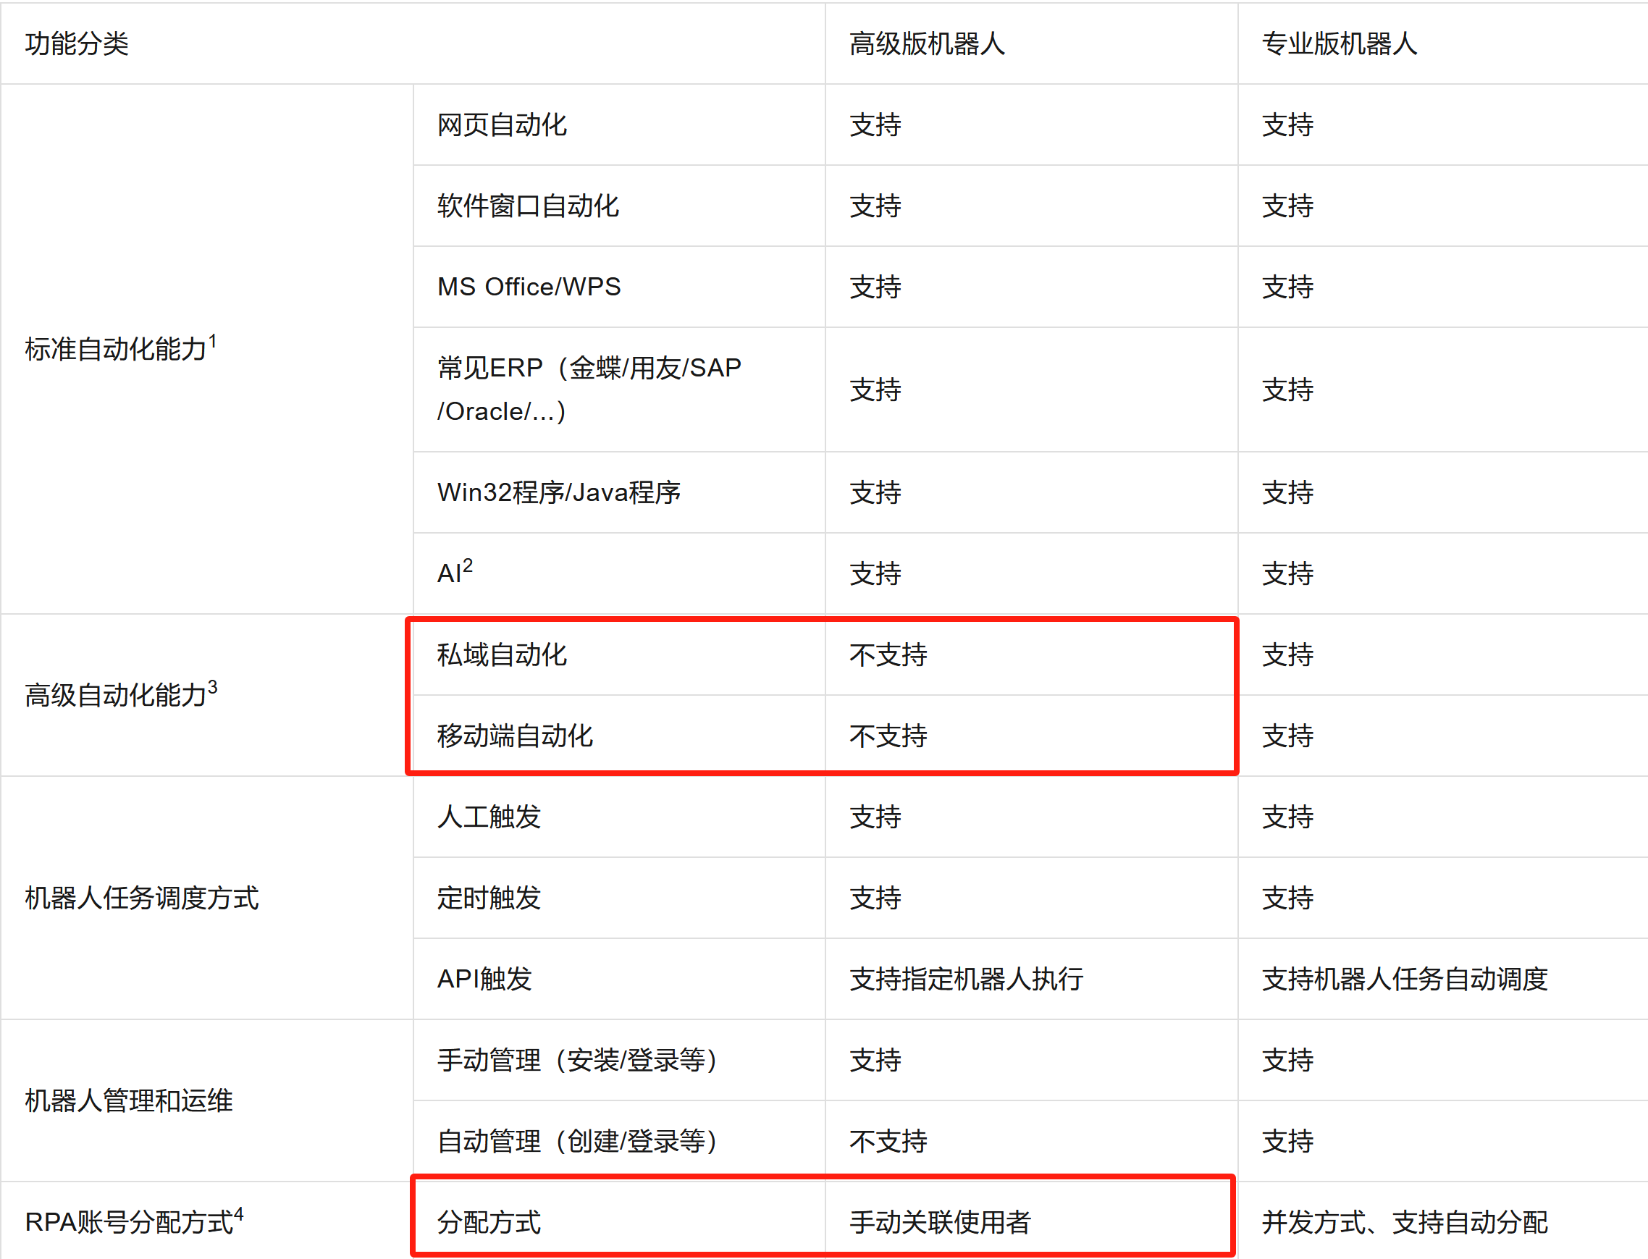Image resolution: width=1648 pixels, height=1259 pixels.
Task: Click 支持机器人任务自动调度 cell
Action: pyautogui.click(x=1404, y=979)
